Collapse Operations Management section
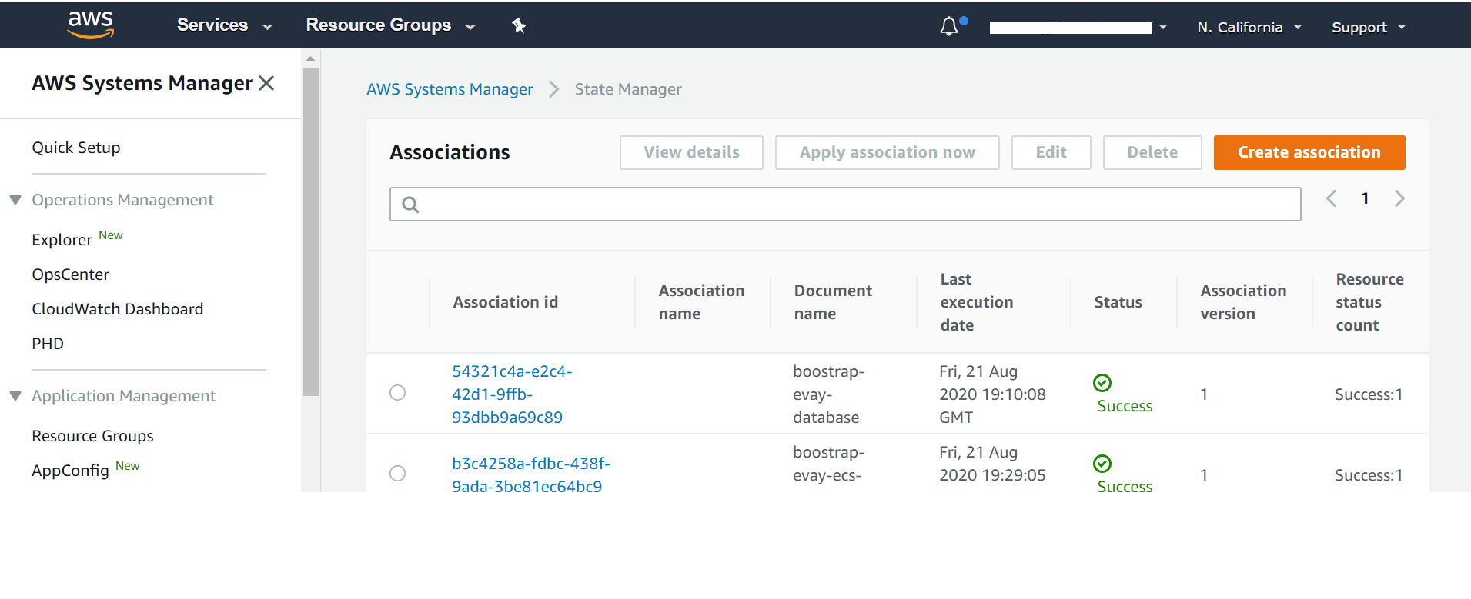 point(15,200)
